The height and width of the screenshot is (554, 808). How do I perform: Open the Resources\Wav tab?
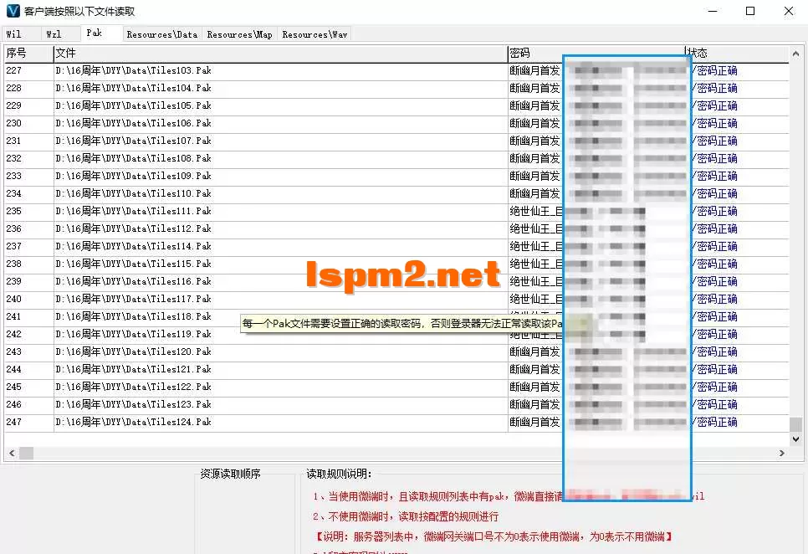pos(313,33)
